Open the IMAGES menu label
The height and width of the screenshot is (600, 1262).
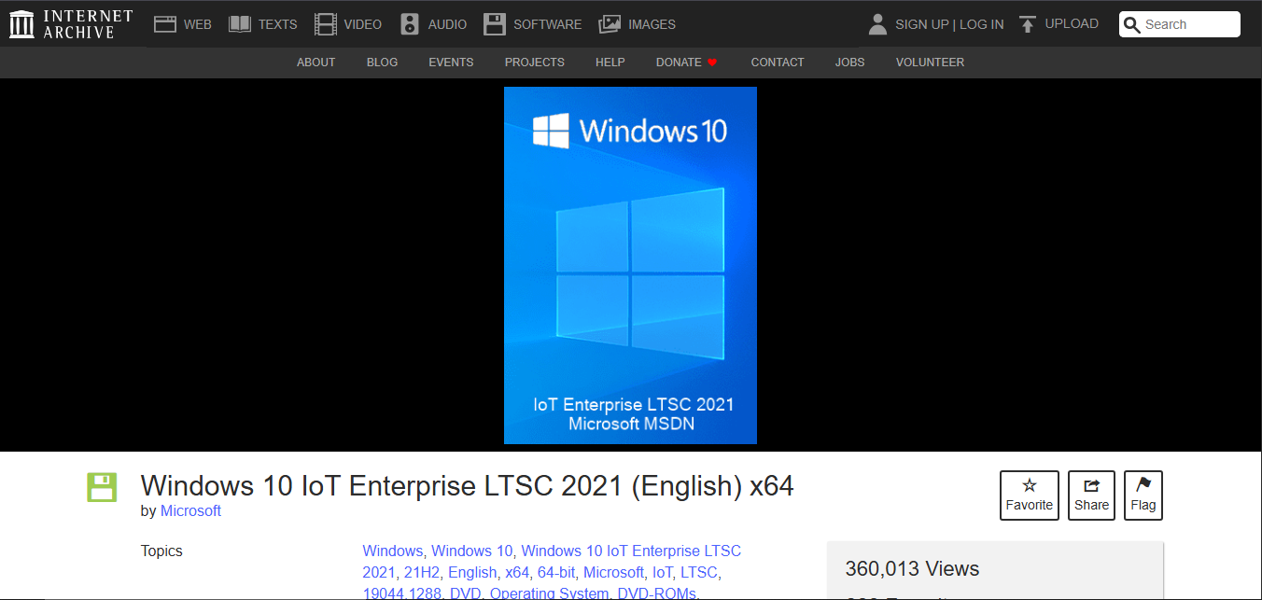tap(652, 24)
